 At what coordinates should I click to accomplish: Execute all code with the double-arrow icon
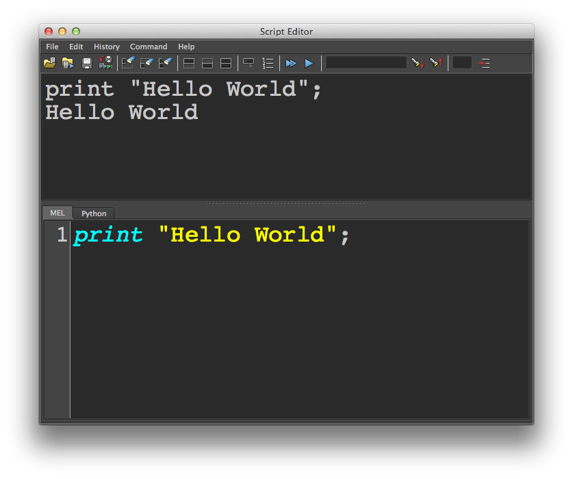290,63
